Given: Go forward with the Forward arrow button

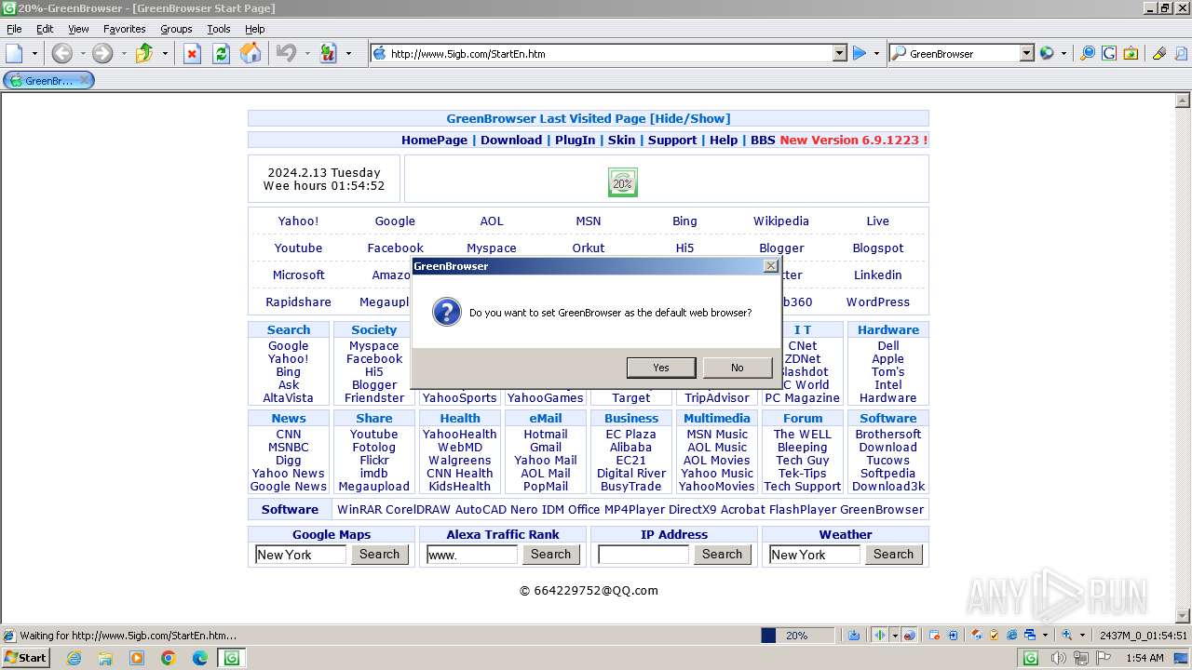Looking at the screenshot, I should click(x=102, y=53).
